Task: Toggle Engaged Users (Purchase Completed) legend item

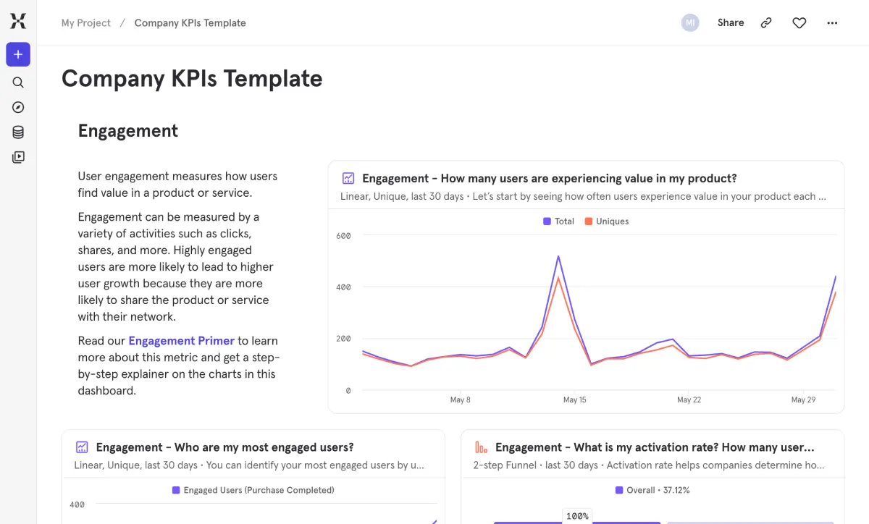Action: point(253,490)
